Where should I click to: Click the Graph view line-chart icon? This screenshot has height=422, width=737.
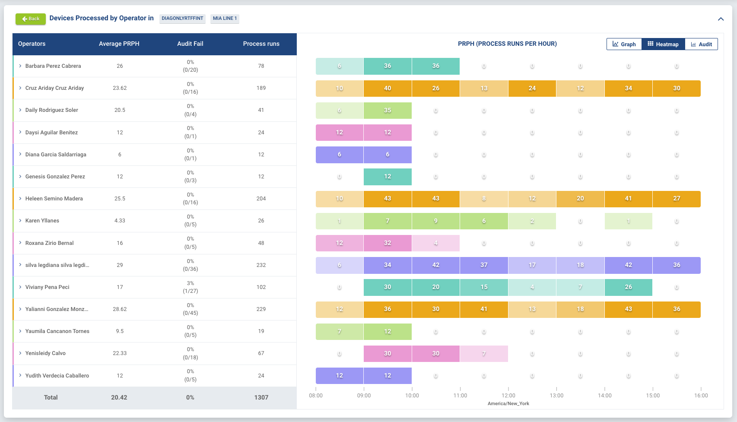[x=615, y=44]
